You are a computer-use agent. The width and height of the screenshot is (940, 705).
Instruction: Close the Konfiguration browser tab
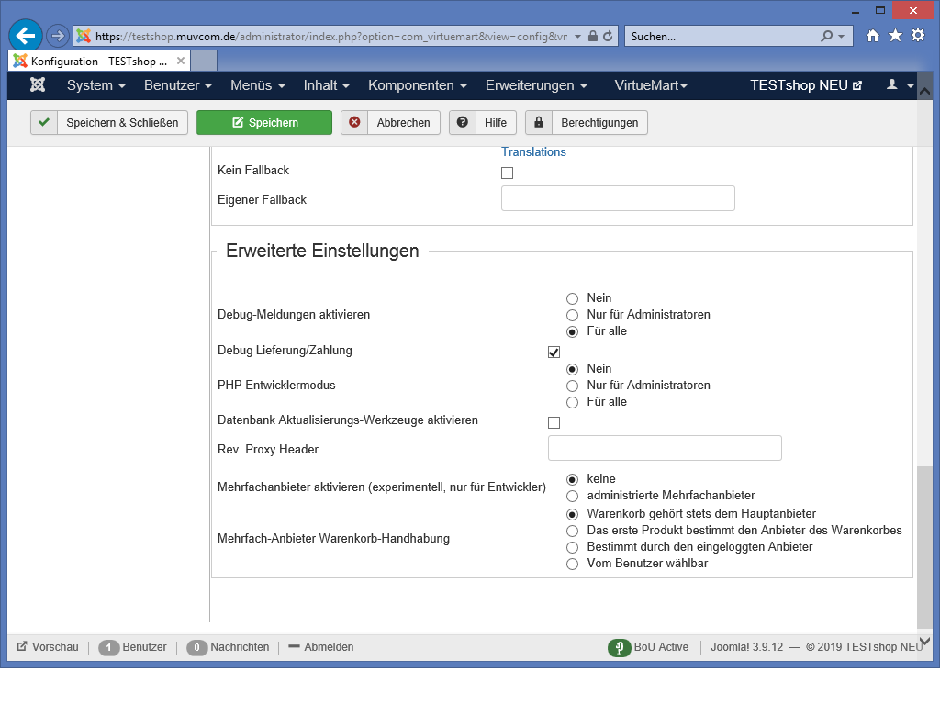coord(181,61)
